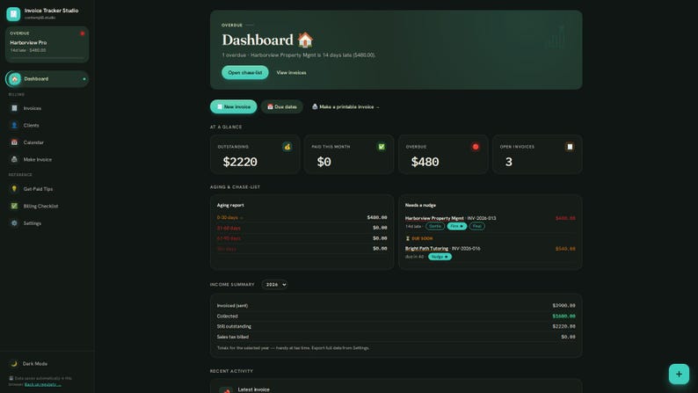698x393 pixels.
Task: Select the Gentle reminder tone pill
Action: click(x=435, y=226)
